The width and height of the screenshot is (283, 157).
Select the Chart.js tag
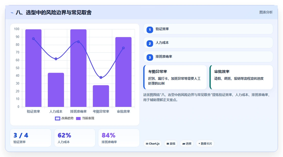pyautogui.click(x=153, y=144)
